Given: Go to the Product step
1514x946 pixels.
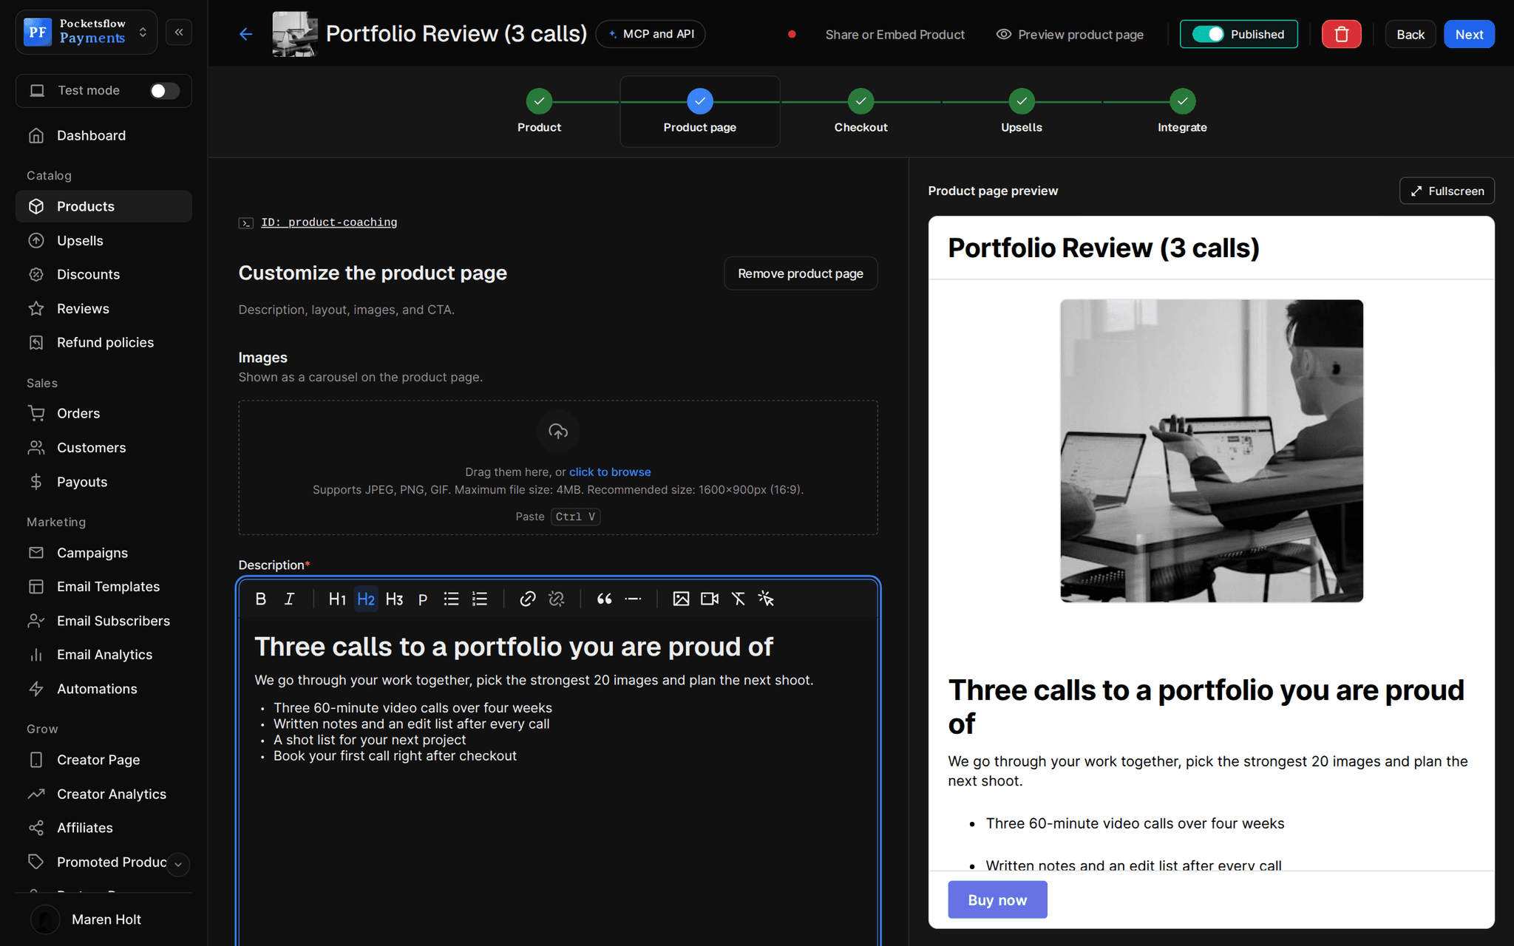Looking at the screenshot, I should (539, 111).
